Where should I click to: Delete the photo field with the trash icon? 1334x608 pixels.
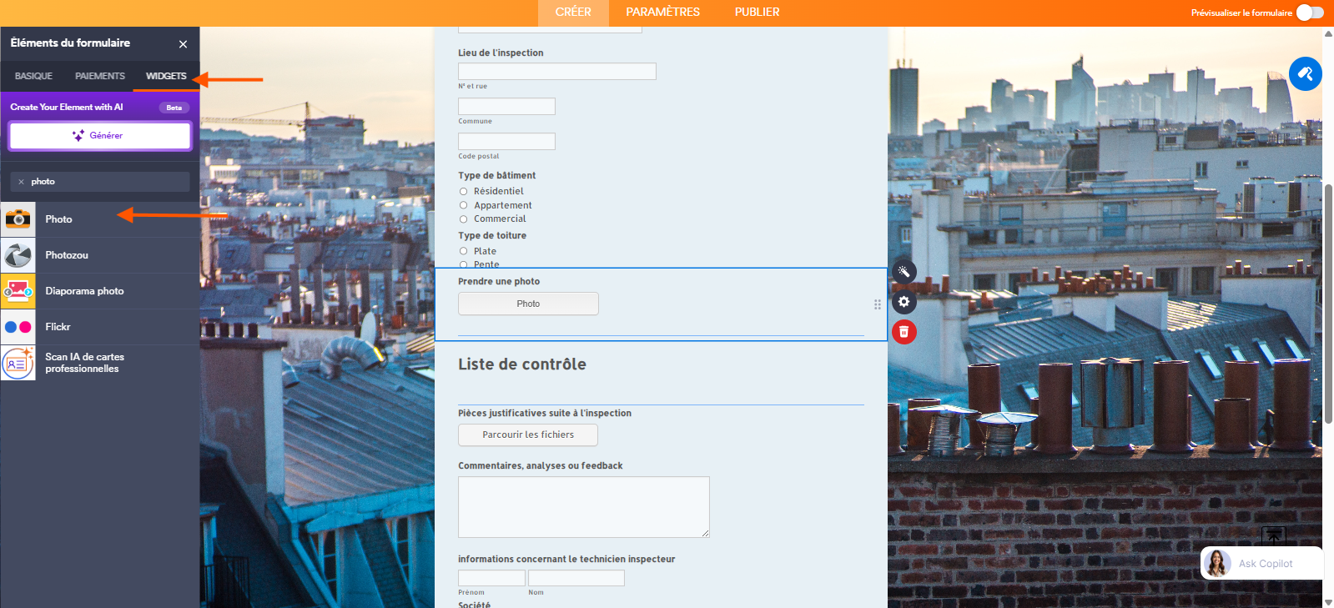(x=904, y=332)
